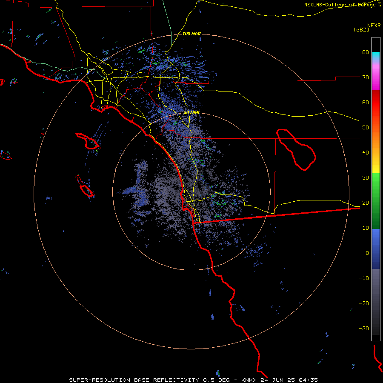The image size is (383, 383).
Task: Click the 70 value on the dBZ scale
Action: coord(366,77)
